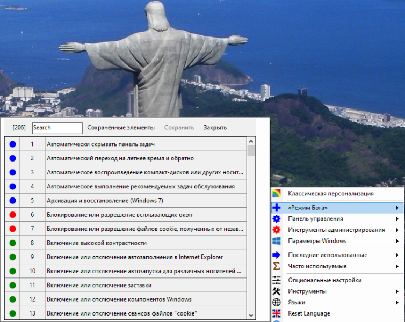Viewport: 405px width, 322px height.
Task: Click the Закрыть button
Action: (215, 128)
